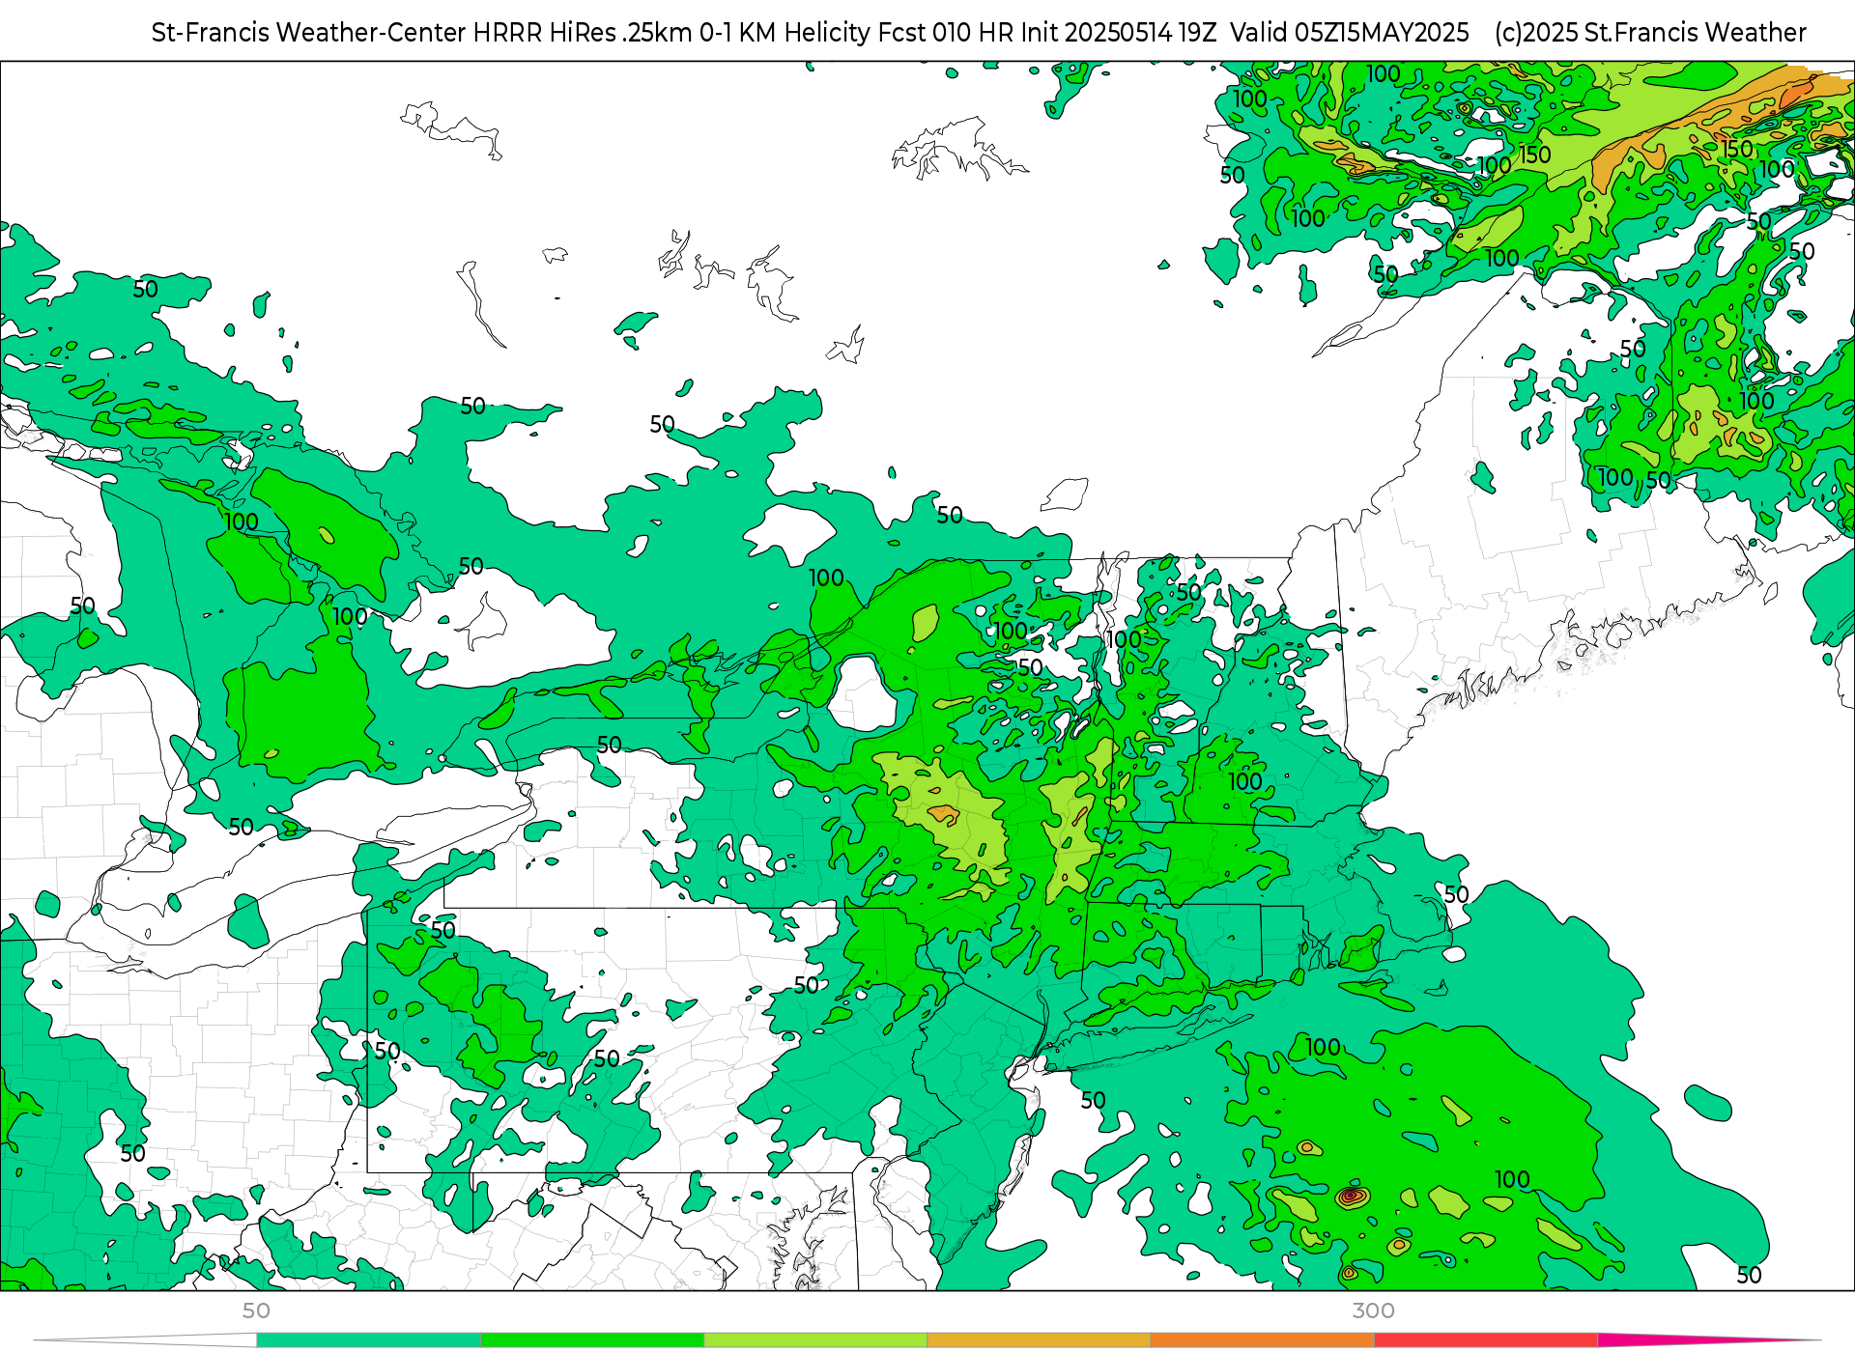Click "St-Francis Weather-Center" in the title

pos(308,33)
